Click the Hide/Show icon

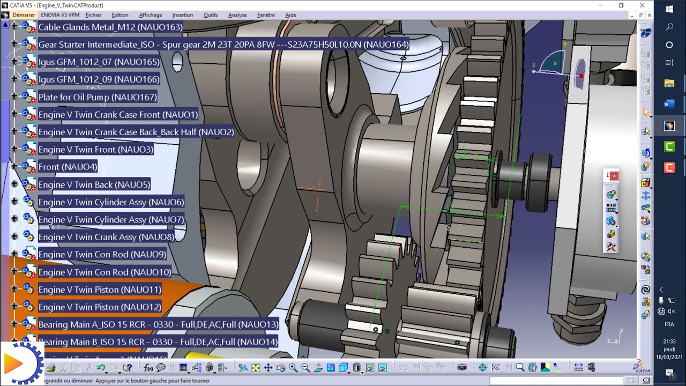[x=370, y=368]
